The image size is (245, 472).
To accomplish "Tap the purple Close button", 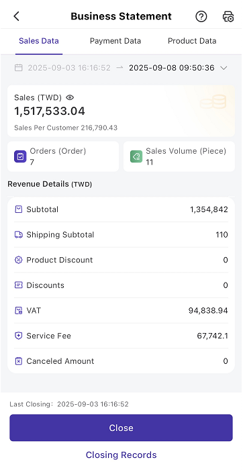I will pos(121,428).
